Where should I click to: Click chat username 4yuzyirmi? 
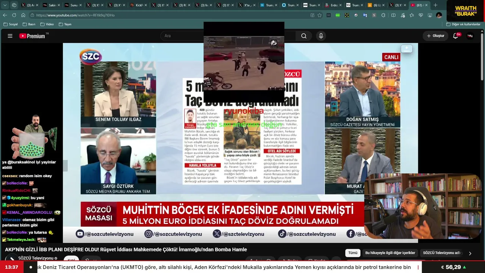[20, 198]
